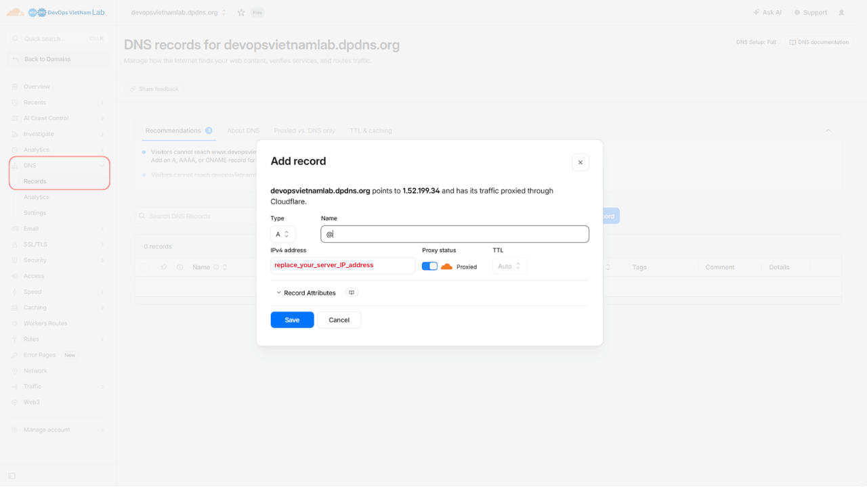Click the IPv4 address input field
The width and height of the screenshot is (867, 487).
tap(343, 265)
